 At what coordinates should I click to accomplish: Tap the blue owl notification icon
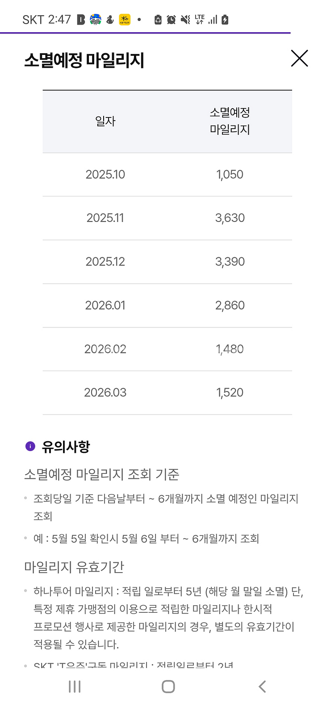[96, 20]
